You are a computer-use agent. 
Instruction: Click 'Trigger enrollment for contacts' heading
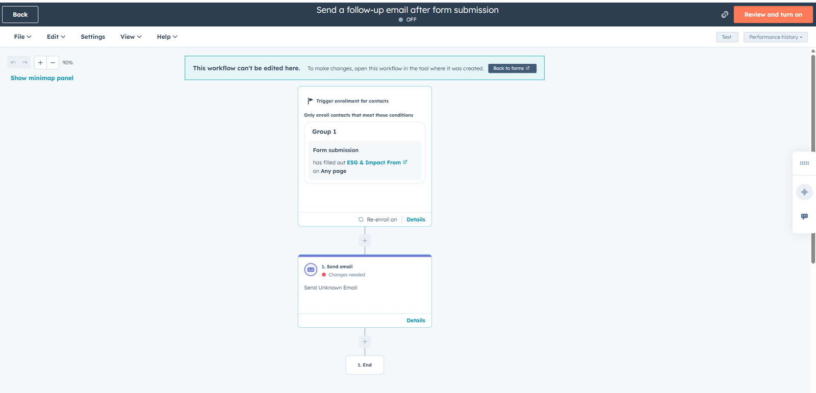352,101
